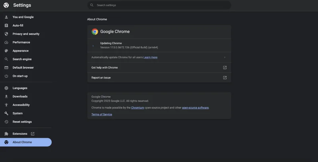Image resolution: width=318 pixels, height=162 pixels.
Task: Click the shield icon for Privacy and security
Action: (x=6, y=34)
